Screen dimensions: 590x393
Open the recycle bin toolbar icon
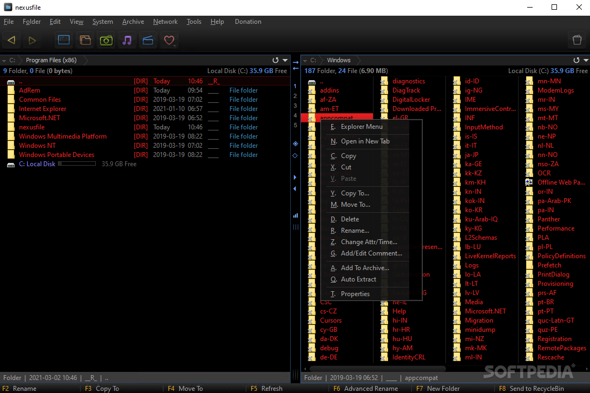(x=577, y=40)
